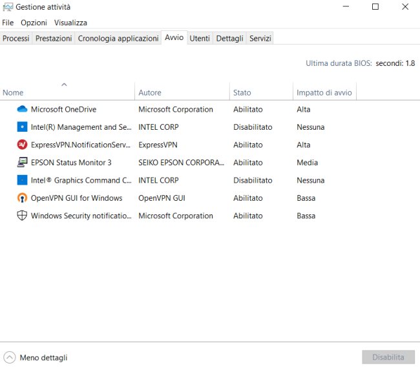Select the Intel® Graphics Command C... entry

click(81, 180)
